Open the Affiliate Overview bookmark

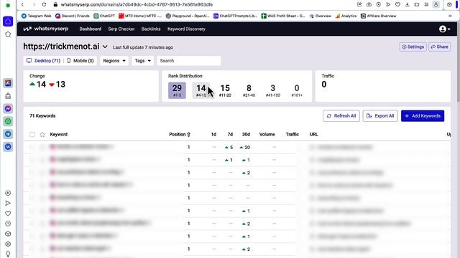click(x=379, y=16)
